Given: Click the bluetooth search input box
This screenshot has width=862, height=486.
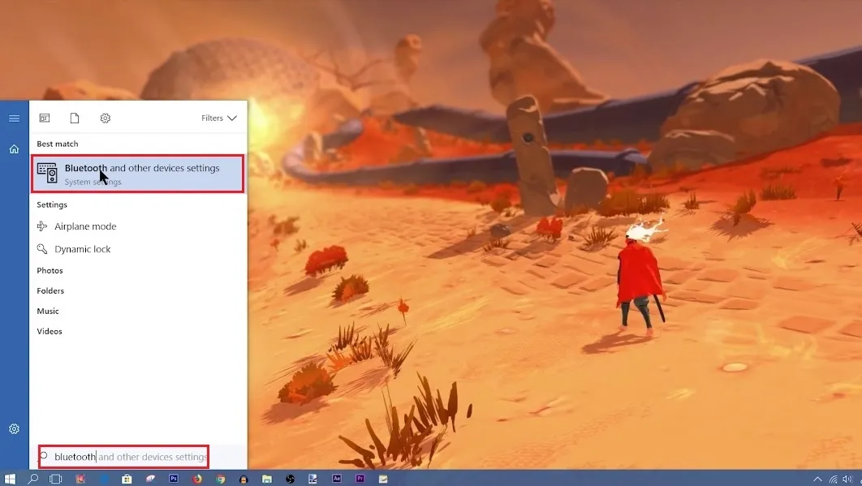Looking at the screenshot, I should (x=126, y=457).
